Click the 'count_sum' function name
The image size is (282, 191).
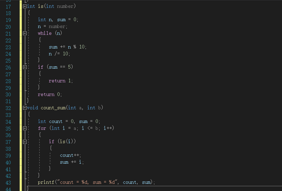coord(53,108)
